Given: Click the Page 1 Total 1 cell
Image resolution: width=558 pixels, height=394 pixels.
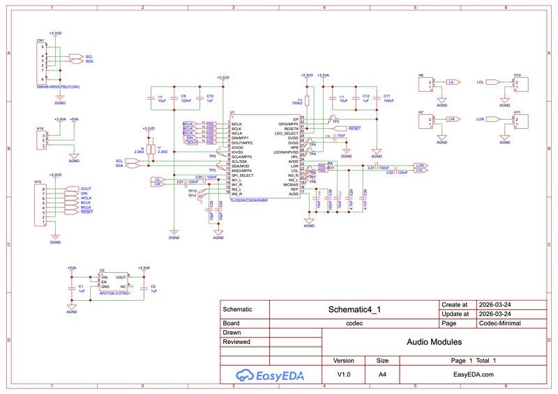Looking at the screenshot, I should [x=474, y=361].
